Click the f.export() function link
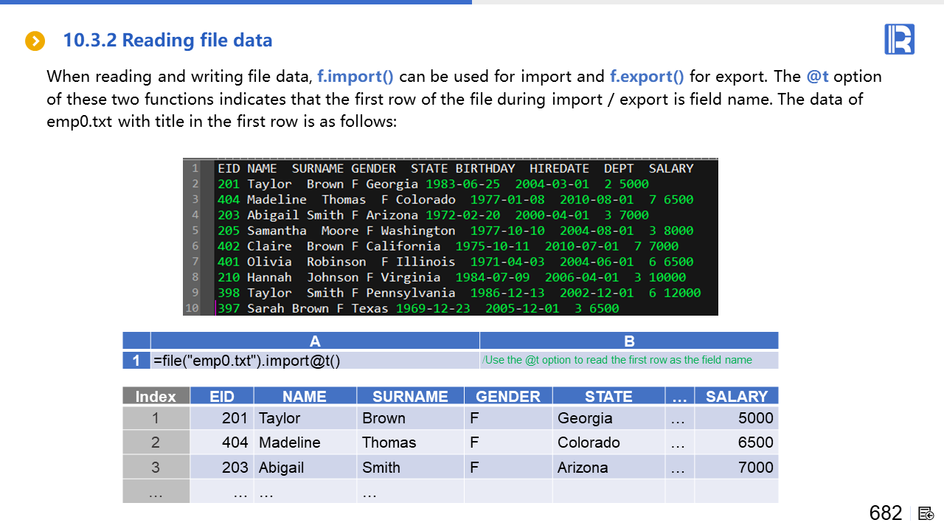Image resolution: width=944 pixels, height=531 pixels. [647, 77]
